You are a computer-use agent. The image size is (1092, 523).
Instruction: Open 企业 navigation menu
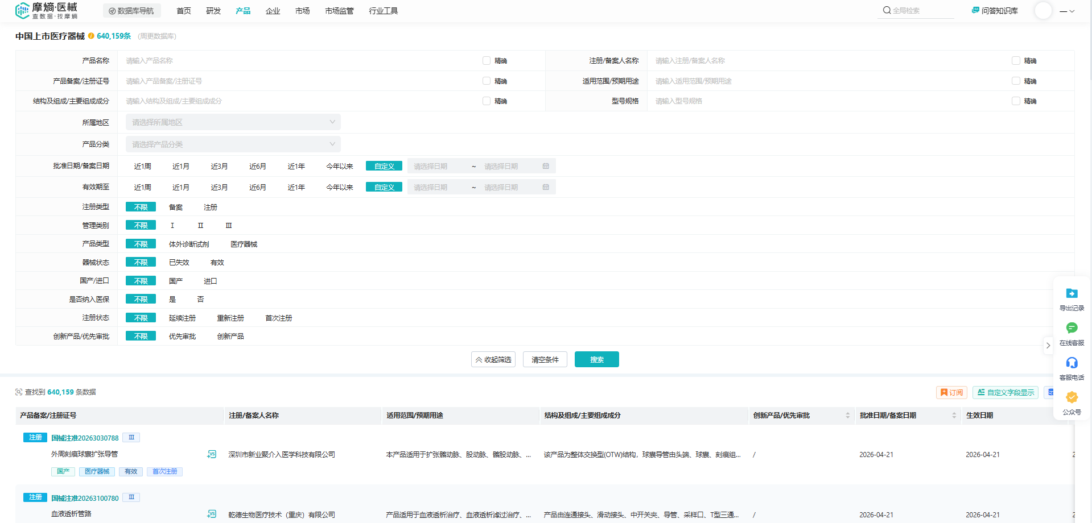(x=273, y=11)
